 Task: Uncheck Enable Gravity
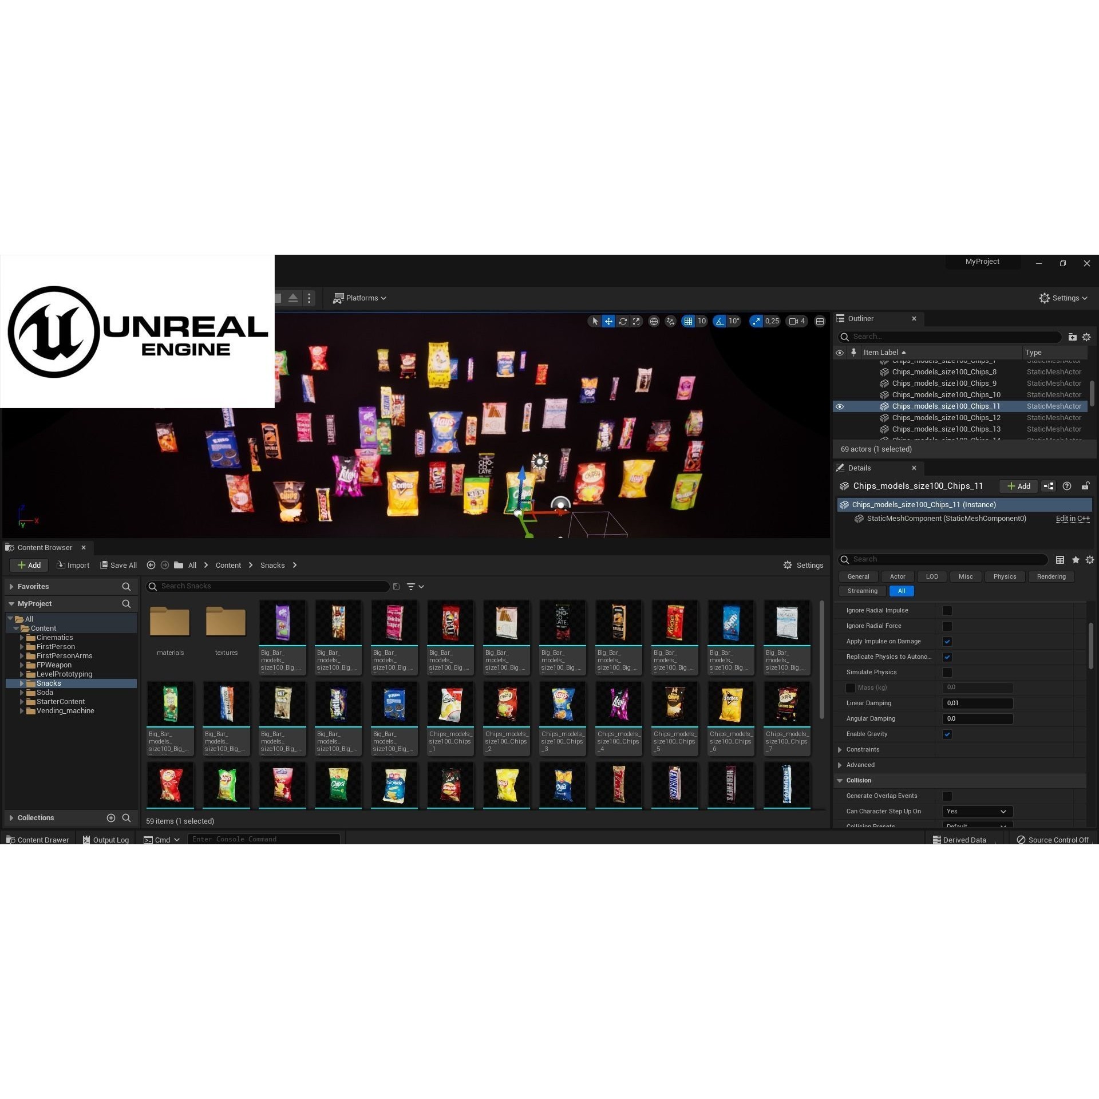pos(947,734)
